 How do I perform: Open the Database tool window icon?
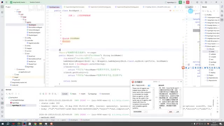[x=222, y=15]
